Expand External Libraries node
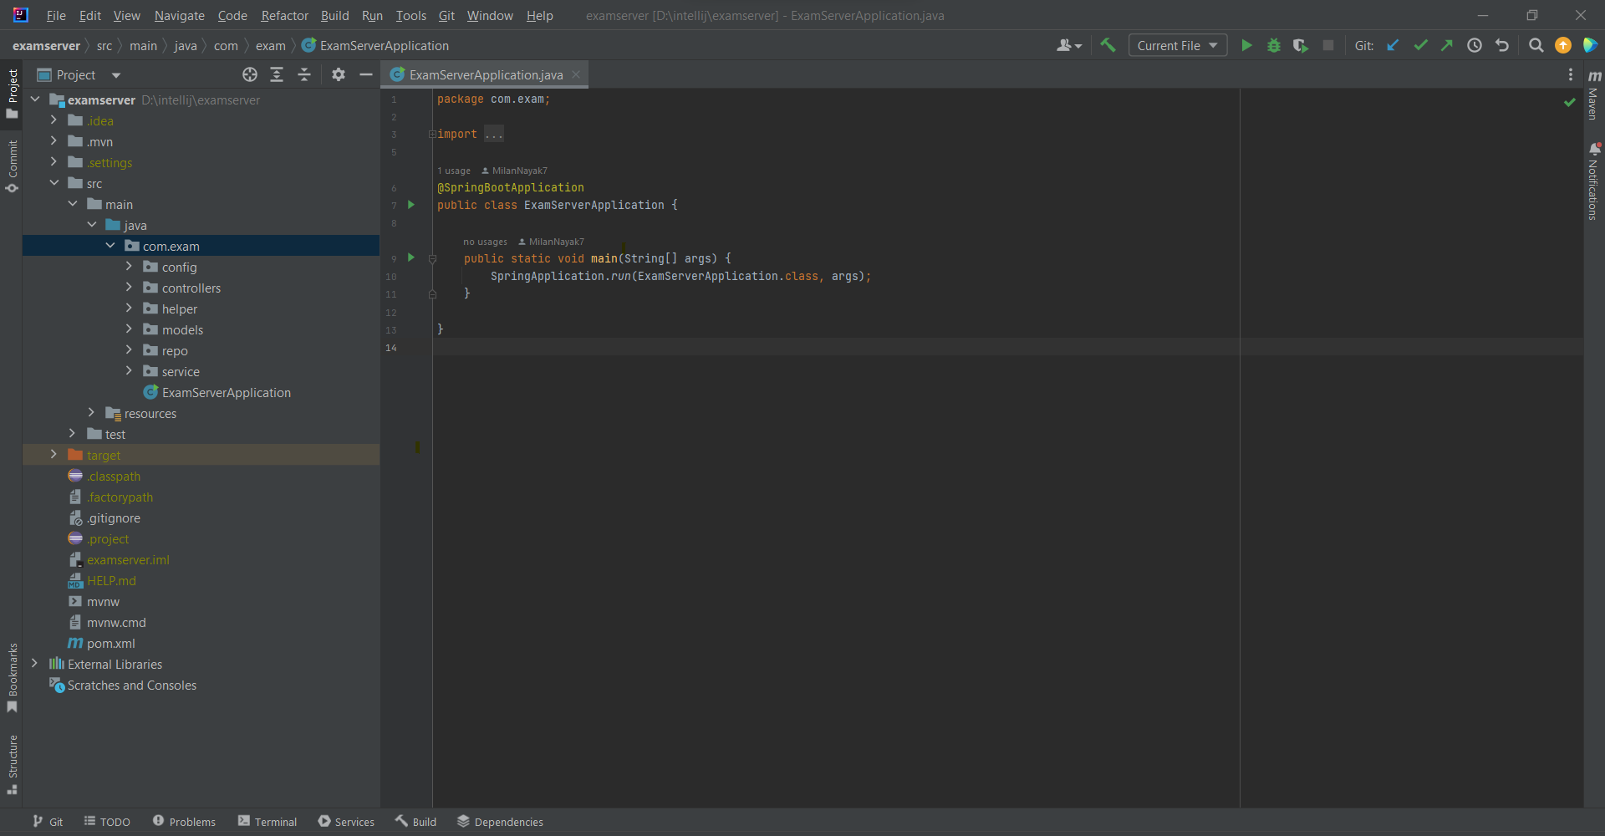The height and width of the screenshot is (836, 1605). 34,664
